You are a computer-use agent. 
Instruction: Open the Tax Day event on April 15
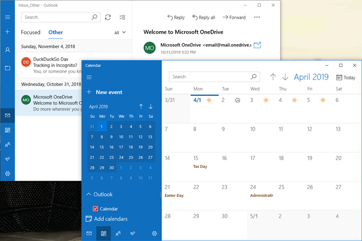(200, 166)
